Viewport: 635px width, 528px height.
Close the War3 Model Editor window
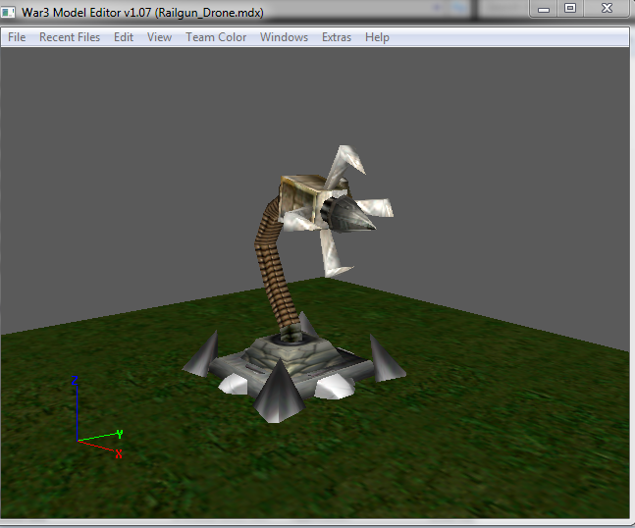point(607,9)
